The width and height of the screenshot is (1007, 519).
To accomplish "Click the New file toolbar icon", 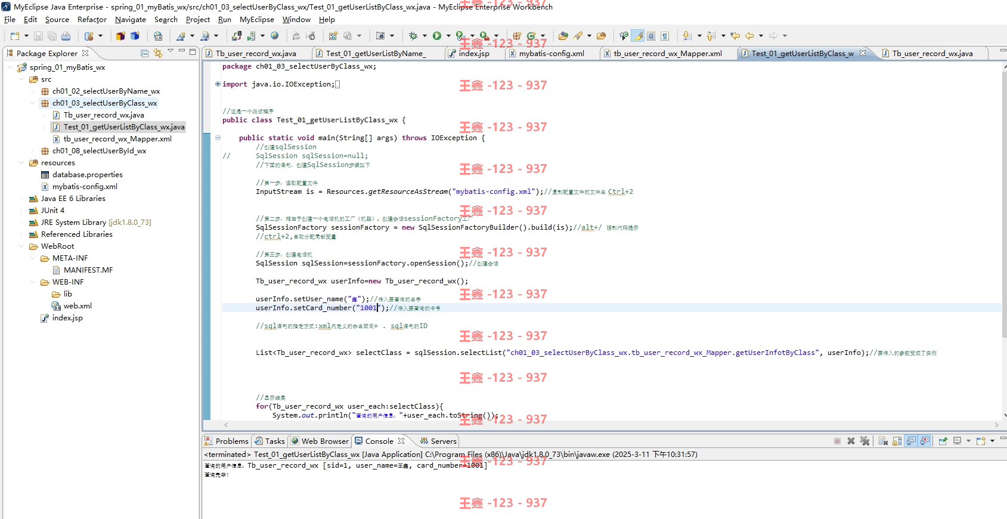I will point(15,36).
